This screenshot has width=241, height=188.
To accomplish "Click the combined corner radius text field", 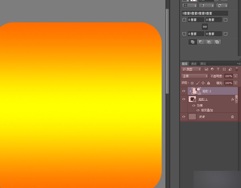I will pos(205,13).
